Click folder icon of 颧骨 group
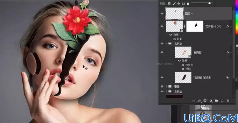Image resolution: width=238 pixels, height=123 pixels. click(170, 87)
